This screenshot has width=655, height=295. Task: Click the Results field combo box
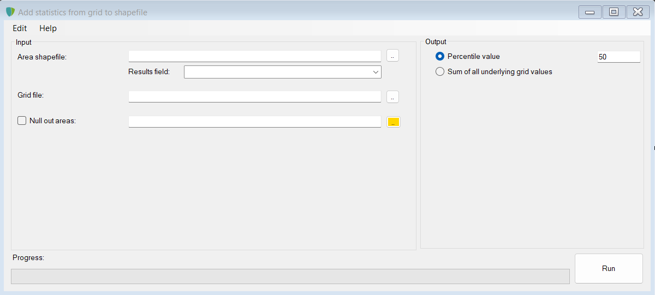[x=278, y=72]
